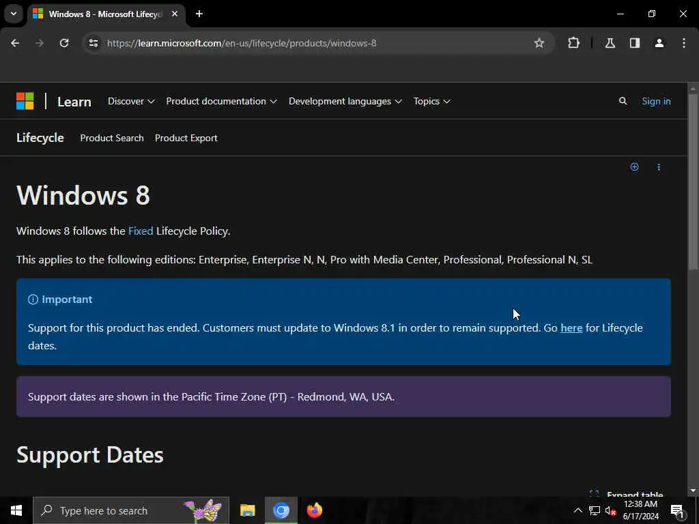Click the scrollbar up arrow
Image resolution: width=699 pixels, height=524 pixels.
(x=693, y=88)
